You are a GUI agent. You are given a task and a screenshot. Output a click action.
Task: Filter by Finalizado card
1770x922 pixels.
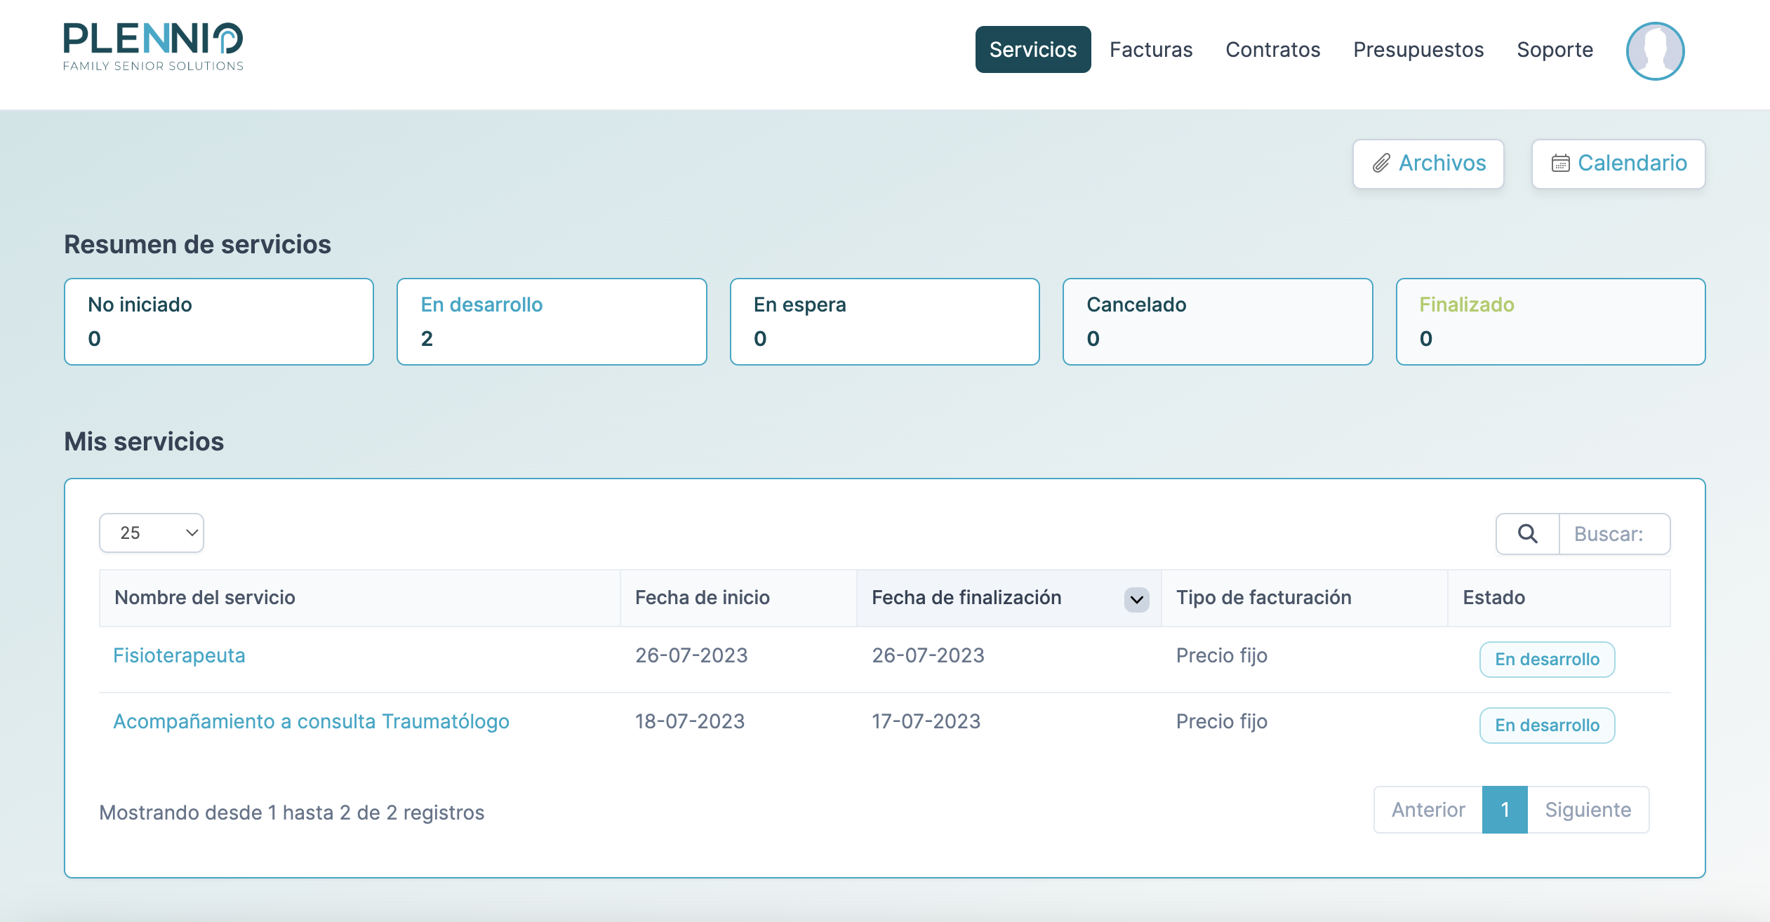1550,321
